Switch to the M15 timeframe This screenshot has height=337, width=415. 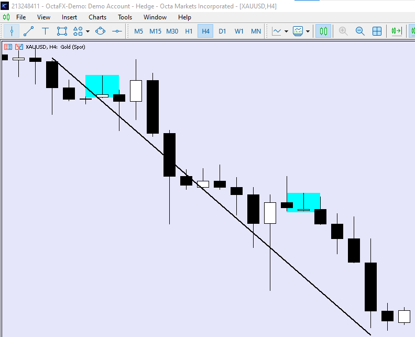[155, 31]
